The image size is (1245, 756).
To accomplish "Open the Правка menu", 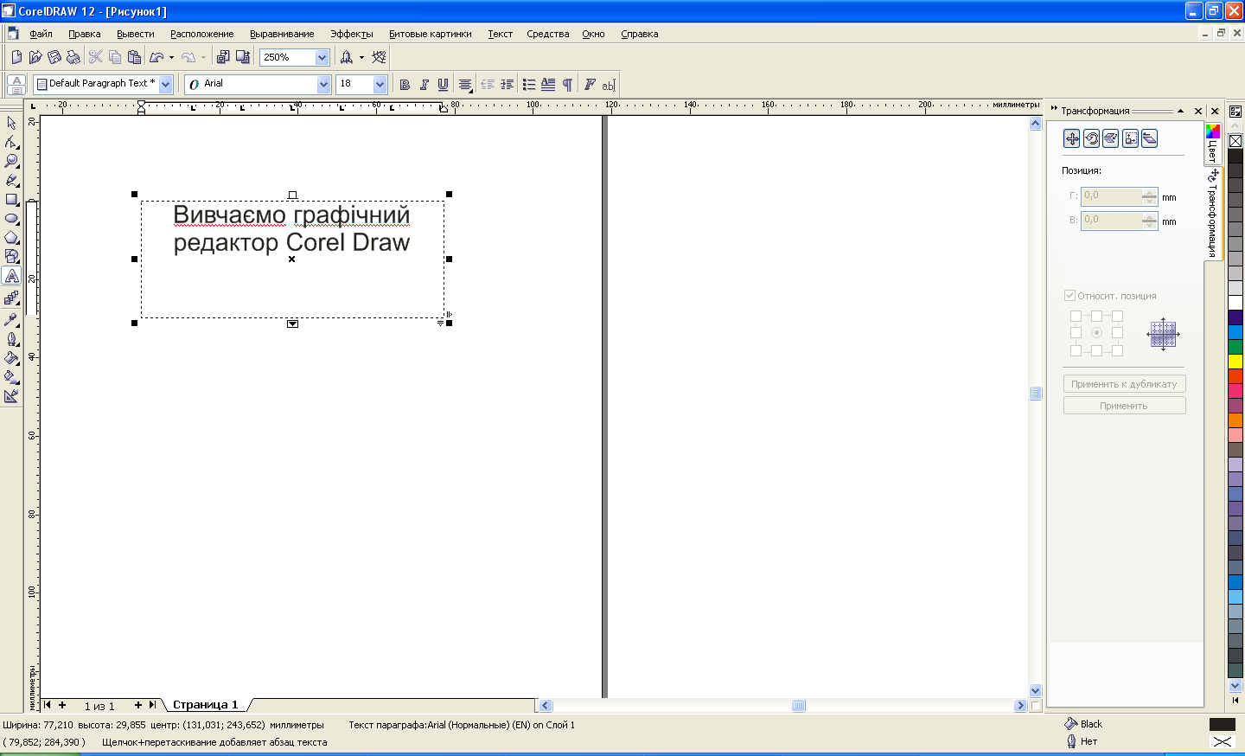I will pyautogui.click(x=85, y=34).
